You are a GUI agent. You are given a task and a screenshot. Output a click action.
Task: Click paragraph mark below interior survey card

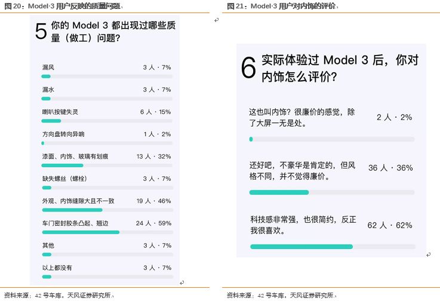coord(428,254)
